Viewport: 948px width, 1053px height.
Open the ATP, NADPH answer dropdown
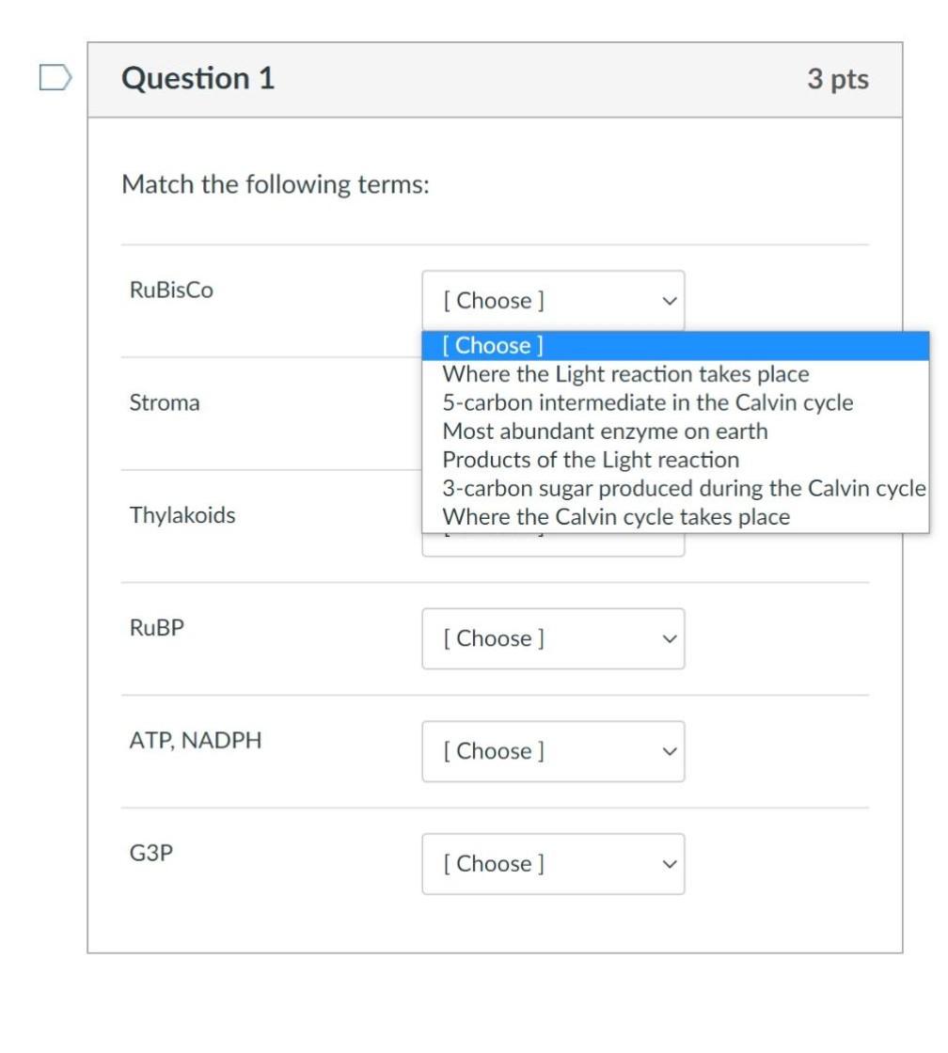(552, 750)
